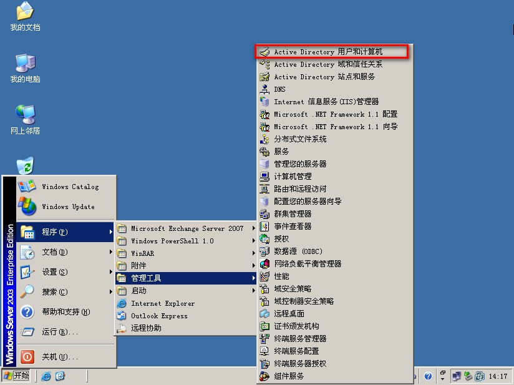The height and width of the screenshot is (385, 514).
Task: Click the 事件查看器 icon
Action: pos(264,227)
